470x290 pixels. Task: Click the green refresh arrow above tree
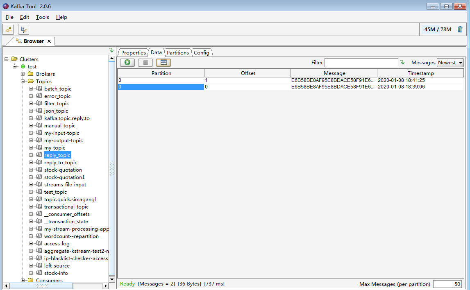click(x=111, y=50)
